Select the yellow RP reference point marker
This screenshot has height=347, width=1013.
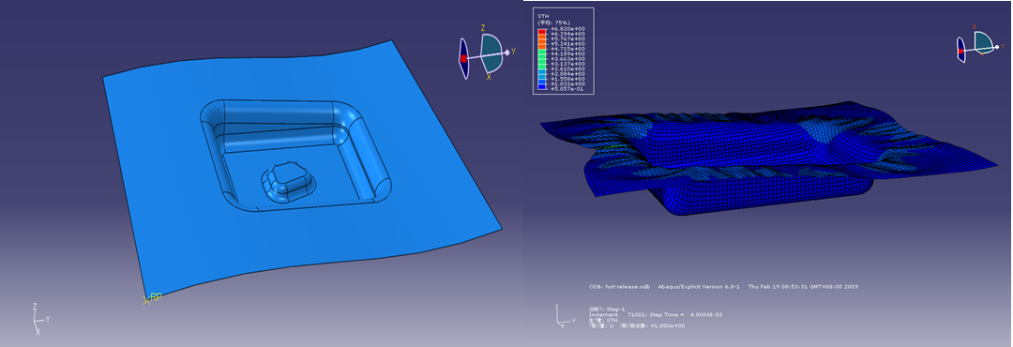152,298
